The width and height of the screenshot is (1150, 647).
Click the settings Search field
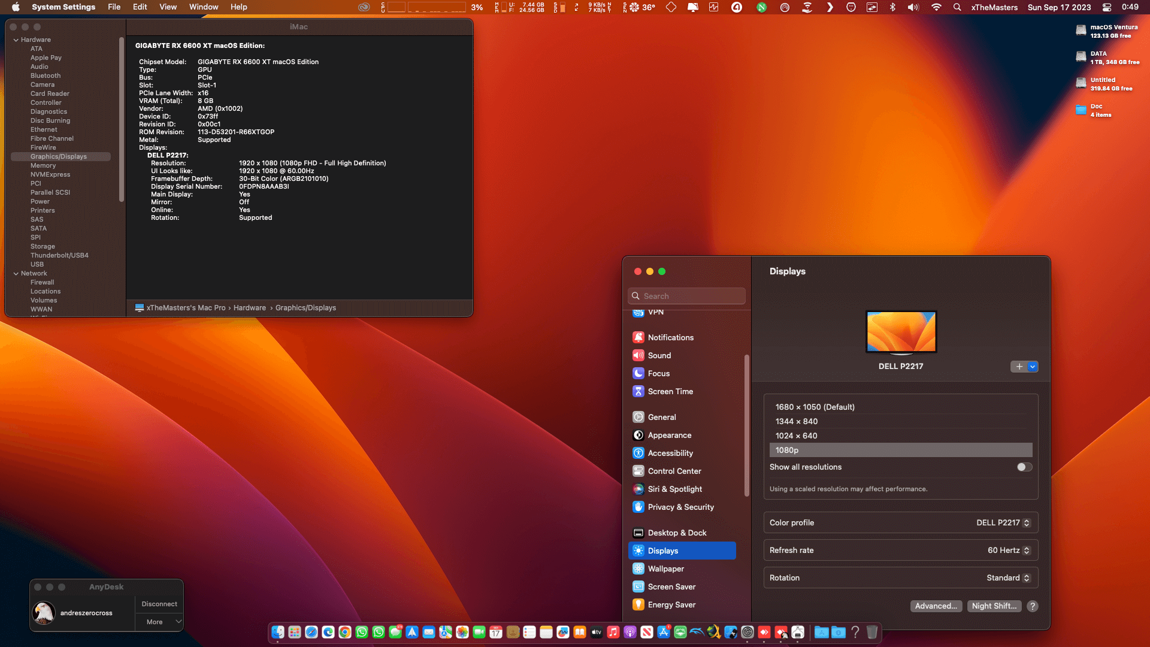point(686,296)
